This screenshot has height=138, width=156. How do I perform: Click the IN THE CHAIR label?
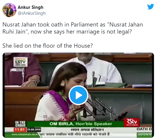click(x=20, y=124)
